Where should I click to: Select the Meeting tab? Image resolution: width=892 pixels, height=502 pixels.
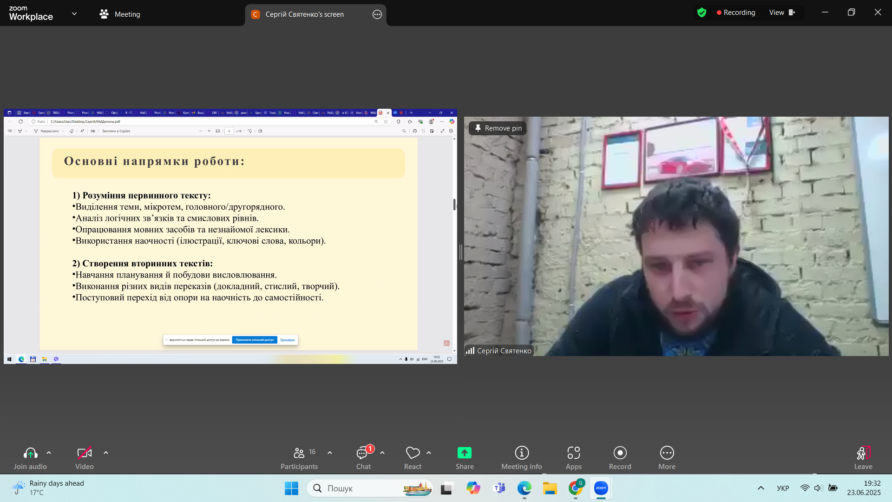120,14
